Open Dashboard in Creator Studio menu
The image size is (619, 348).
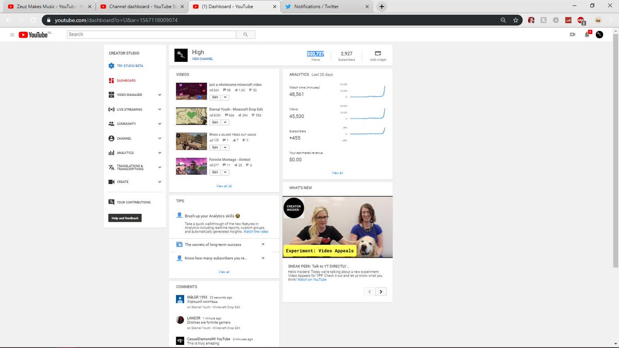click(126, 80)
